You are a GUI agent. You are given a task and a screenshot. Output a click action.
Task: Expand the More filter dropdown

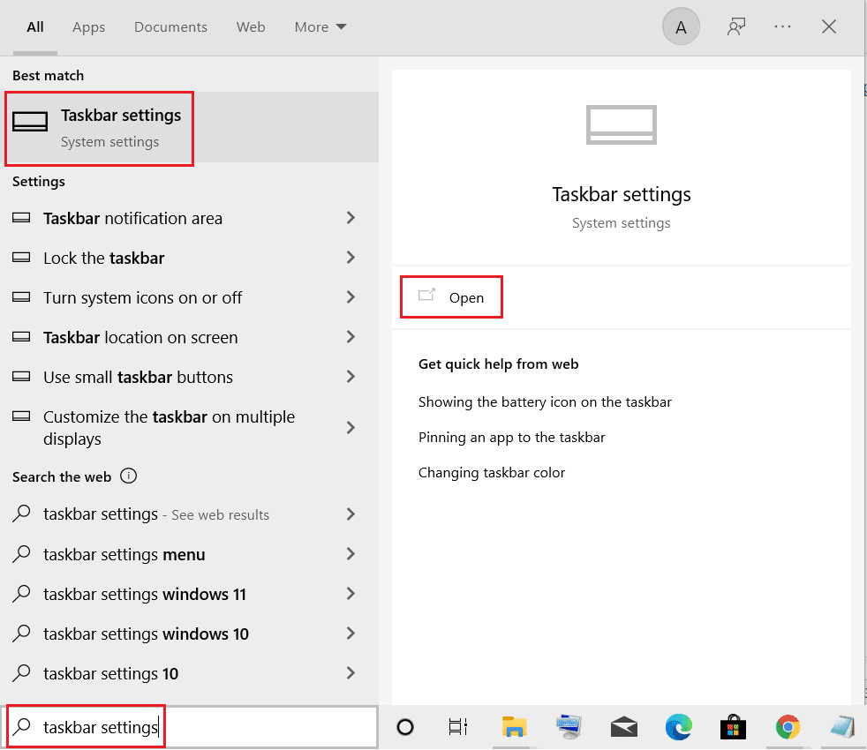tap(320, 26)
